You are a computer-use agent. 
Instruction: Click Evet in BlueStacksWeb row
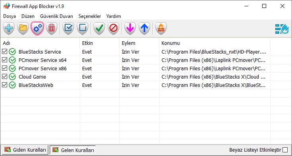(87, 85)
